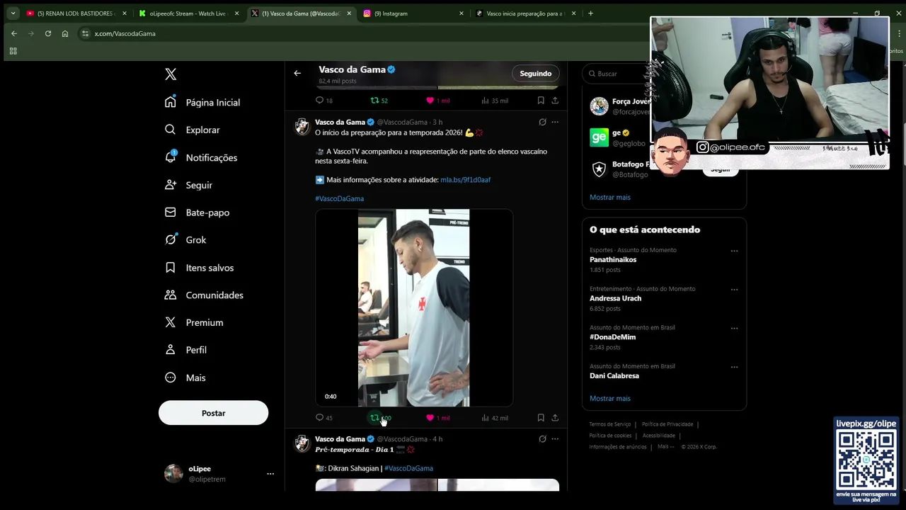Open Premium in sidebar

194,323
